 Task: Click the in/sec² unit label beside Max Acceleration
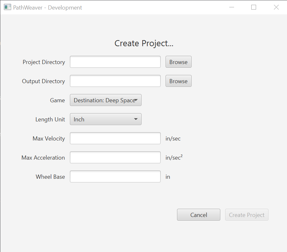coord(174,157)
